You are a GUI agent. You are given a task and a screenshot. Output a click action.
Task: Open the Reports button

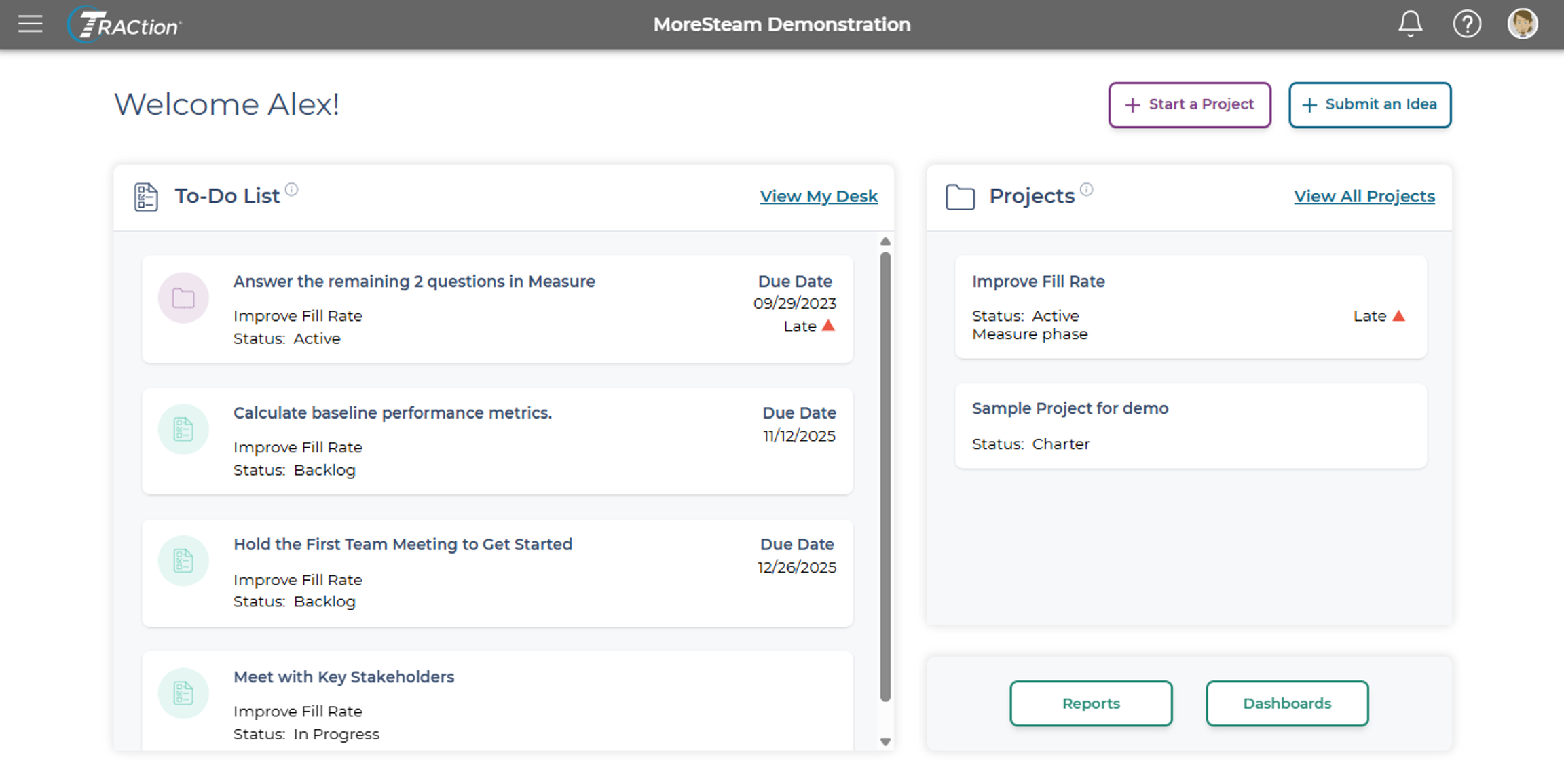(1090, 703)
